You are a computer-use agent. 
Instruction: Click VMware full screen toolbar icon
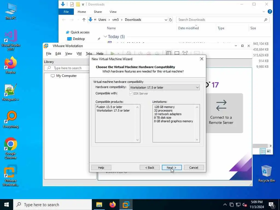pos(185,53)
